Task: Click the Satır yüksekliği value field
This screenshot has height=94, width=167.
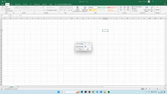Action: pos(88,46)
